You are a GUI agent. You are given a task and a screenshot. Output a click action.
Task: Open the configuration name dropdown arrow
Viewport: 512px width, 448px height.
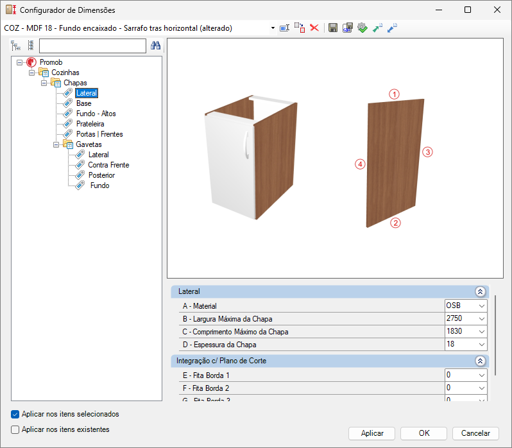[x=273, y=28]
